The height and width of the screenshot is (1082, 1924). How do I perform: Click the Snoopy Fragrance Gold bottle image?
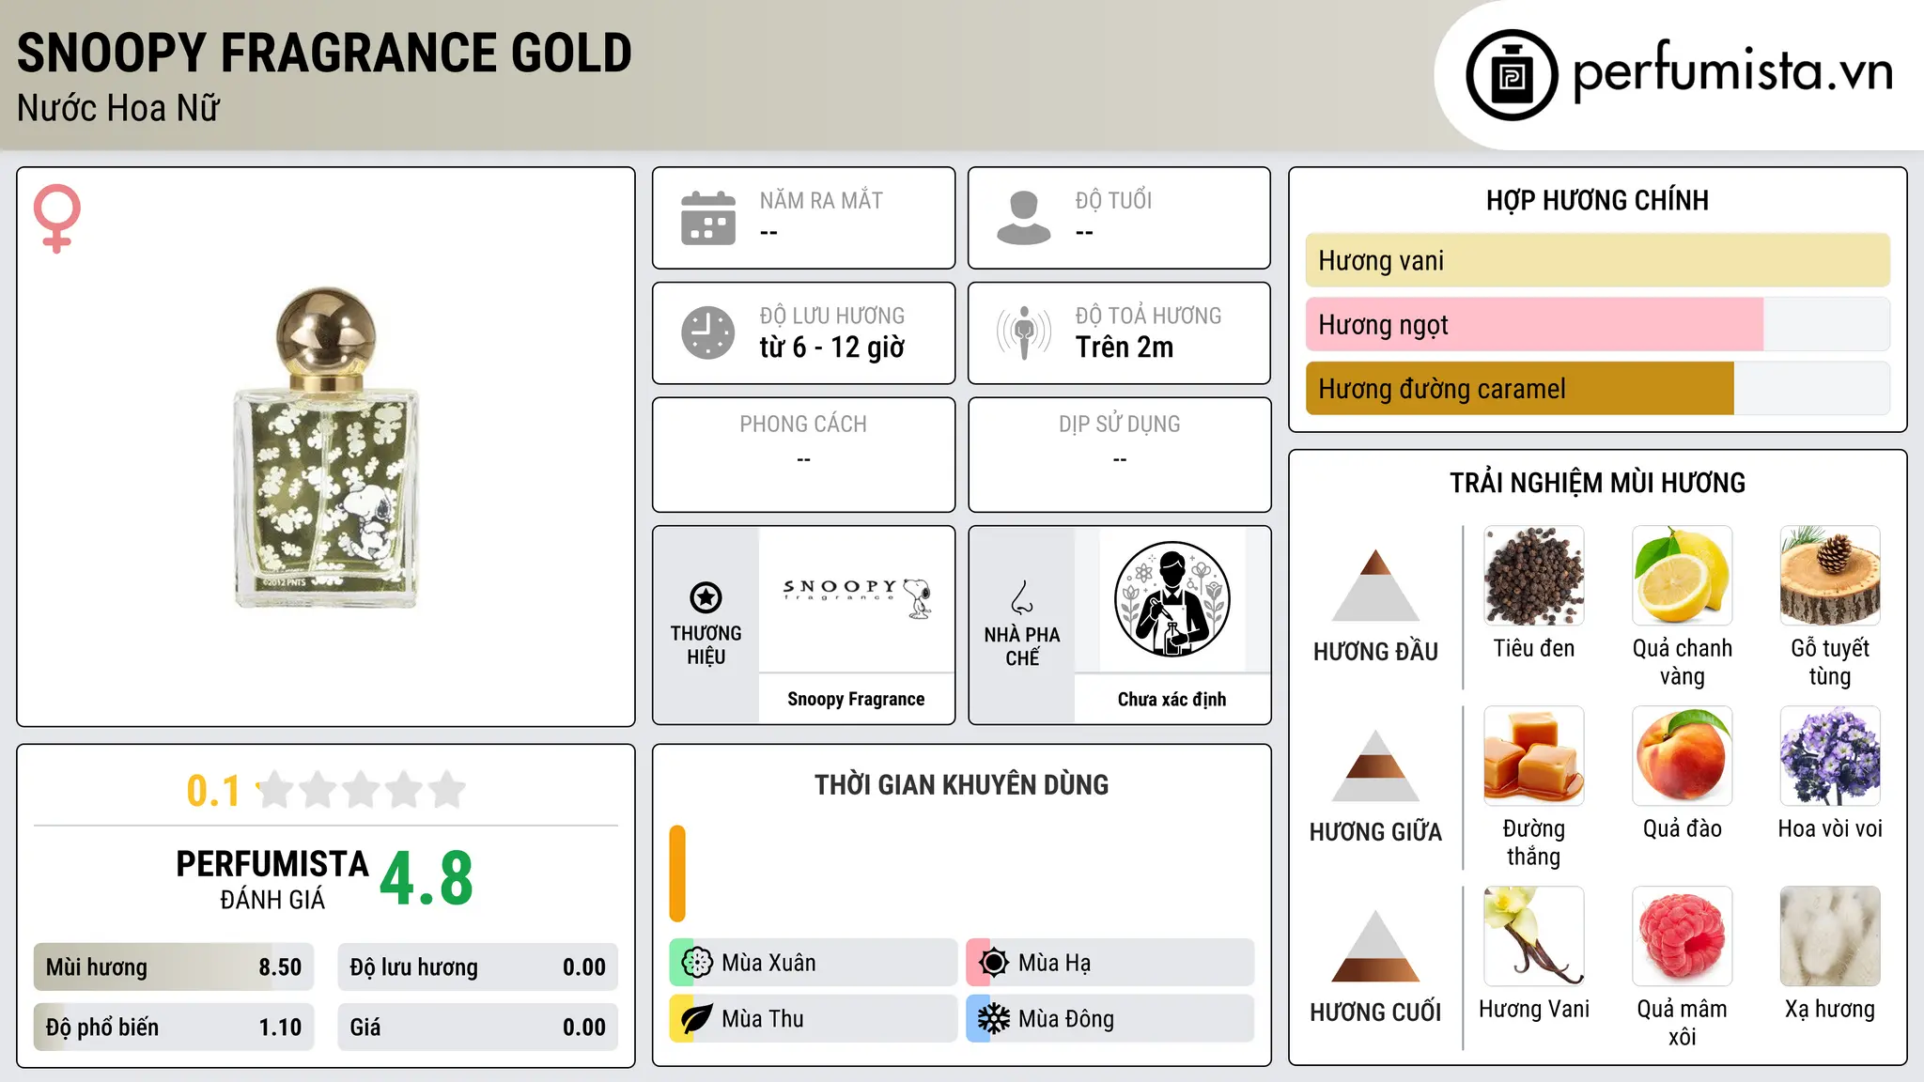click(326, 447)
